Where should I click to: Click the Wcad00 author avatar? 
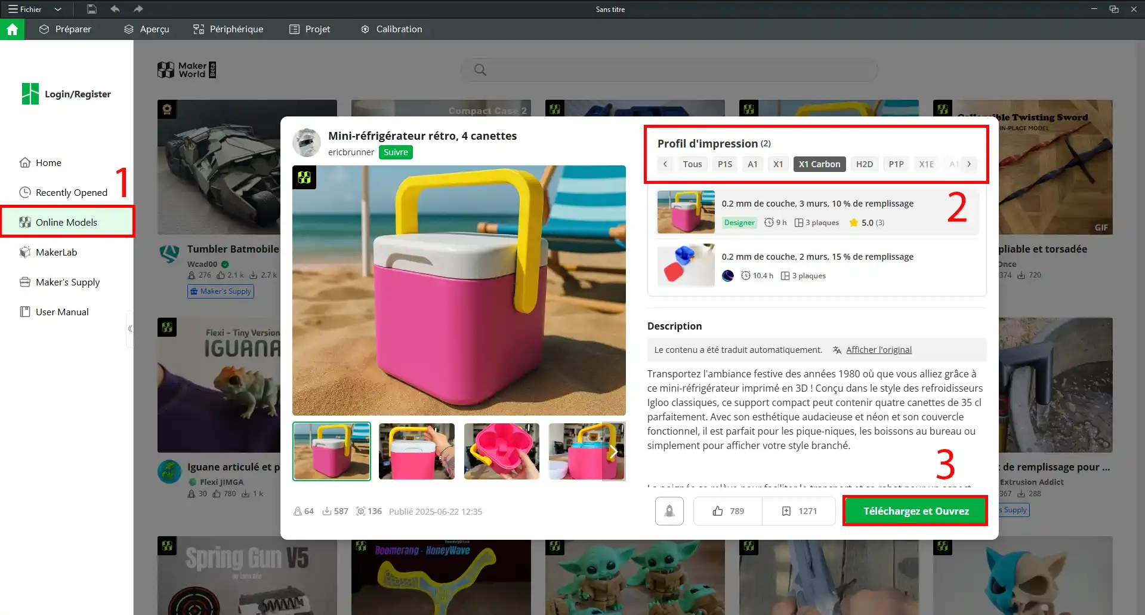pyautogui.click(x=169, y=254)
